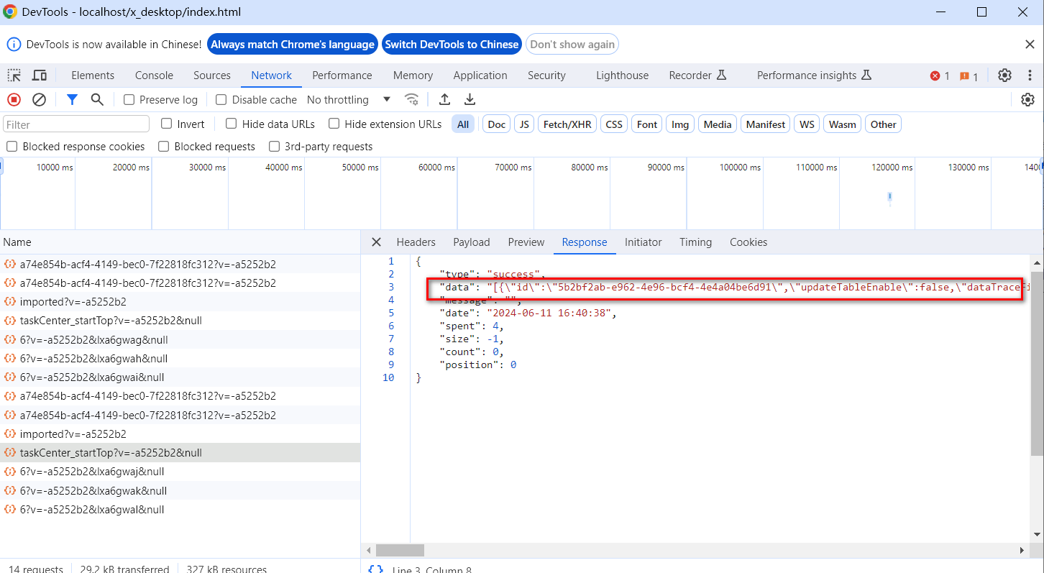Toggle the device toolbar icon

(x=40, y=75)
